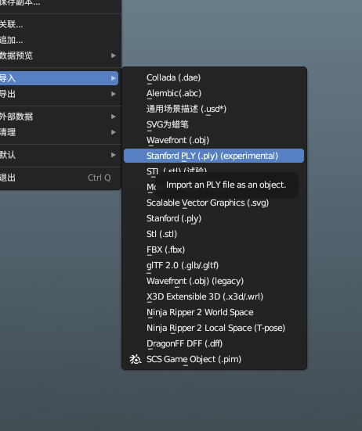
Task: Choose Scalable Vector Graphics (.svg) import
Action: point(214,203)
